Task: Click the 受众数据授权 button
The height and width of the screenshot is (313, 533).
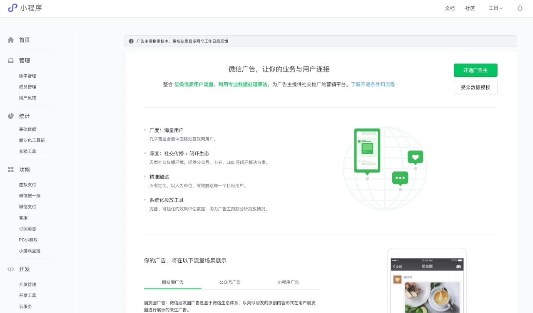Action: point(476,87)
